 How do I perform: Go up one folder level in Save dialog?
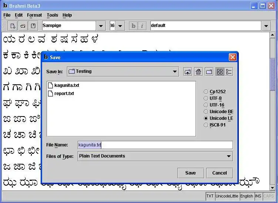pos(187,72)
